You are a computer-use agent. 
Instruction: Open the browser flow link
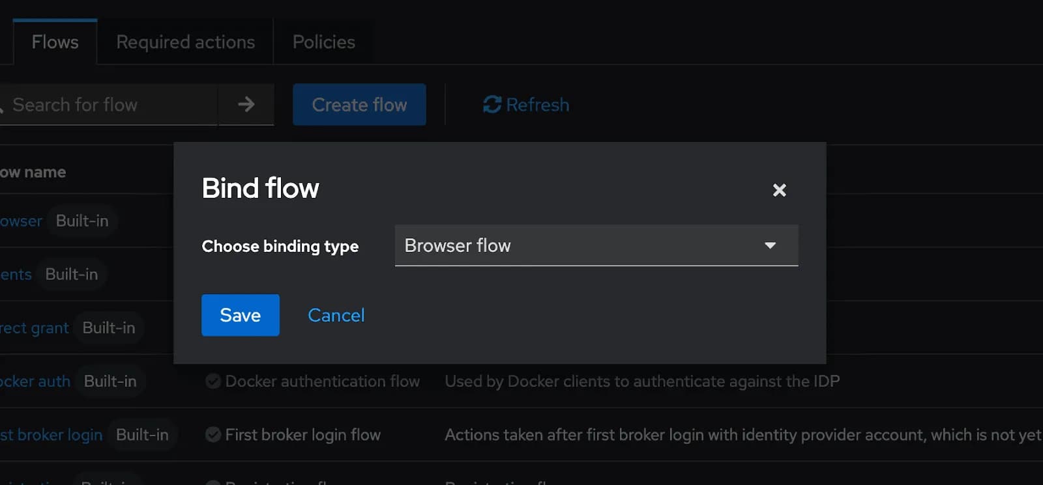click(x=21, y=221)
